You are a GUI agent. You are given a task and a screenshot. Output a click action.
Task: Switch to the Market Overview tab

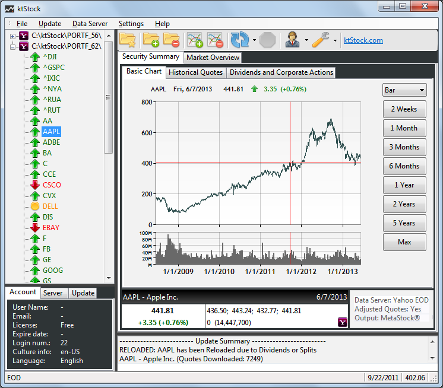(x=213, y=58)
